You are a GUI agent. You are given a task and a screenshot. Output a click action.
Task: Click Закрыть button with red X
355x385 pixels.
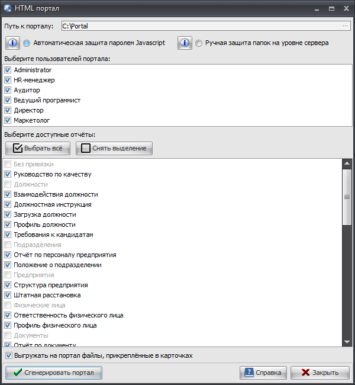coord(320,373)
